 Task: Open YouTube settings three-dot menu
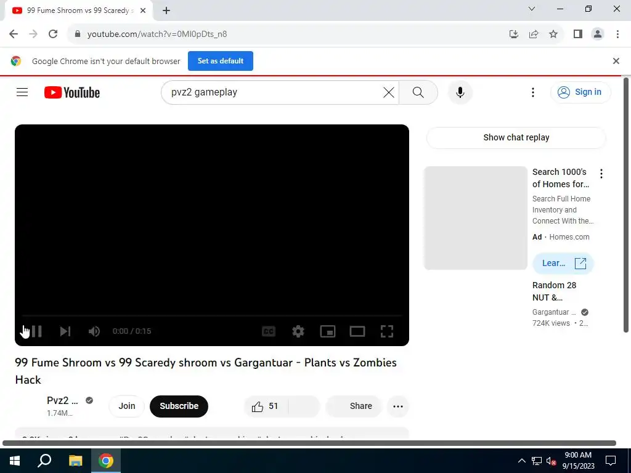(x=533, y=92)
